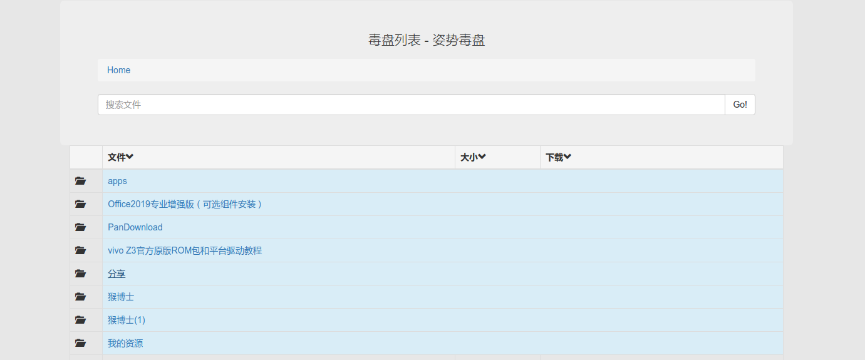865x360 pixels.
Task: Click the folder icon beside 猴博士
Action: click(80, 297)
